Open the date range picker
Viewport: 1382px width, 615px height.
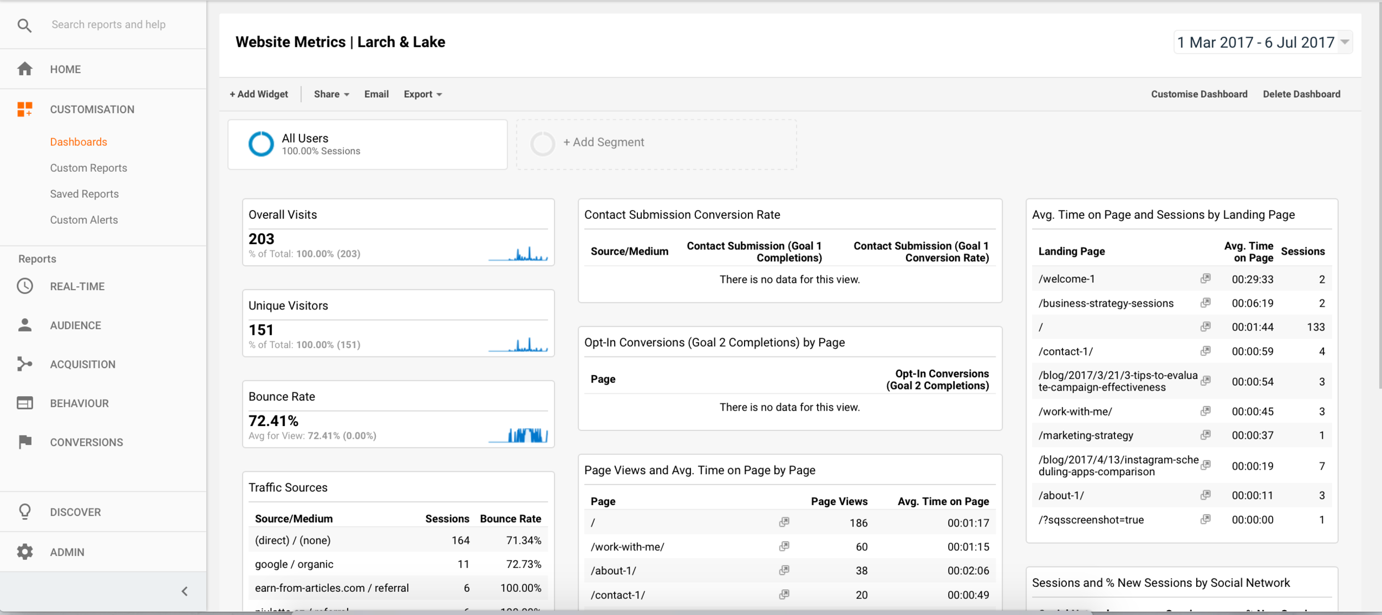[1263, 42]
